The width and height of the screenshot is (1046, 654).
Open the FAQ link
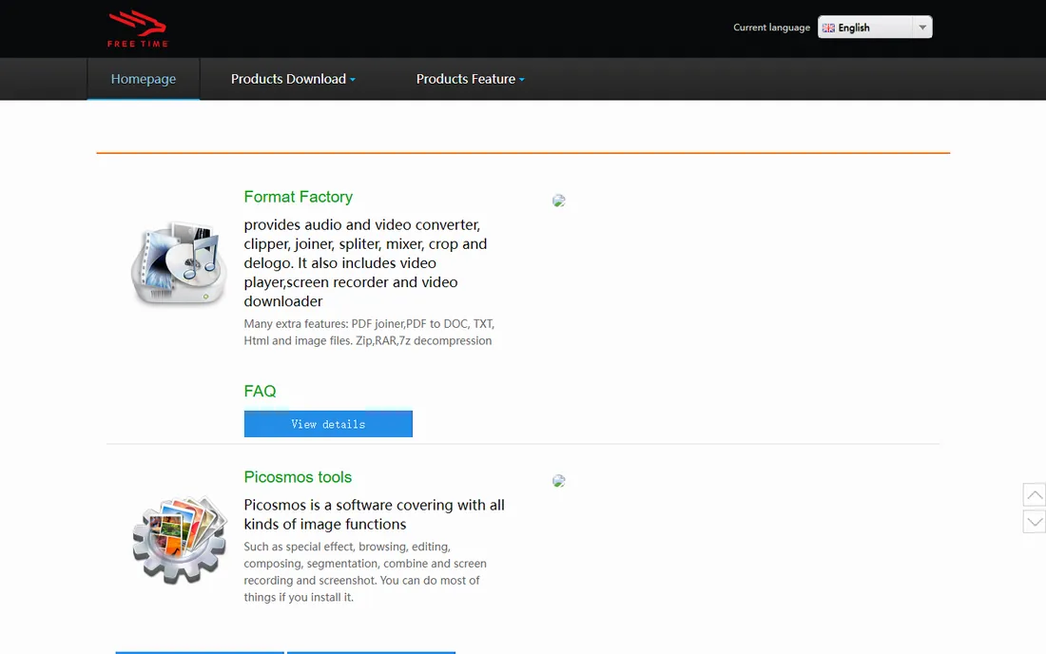tap(260, 391)
